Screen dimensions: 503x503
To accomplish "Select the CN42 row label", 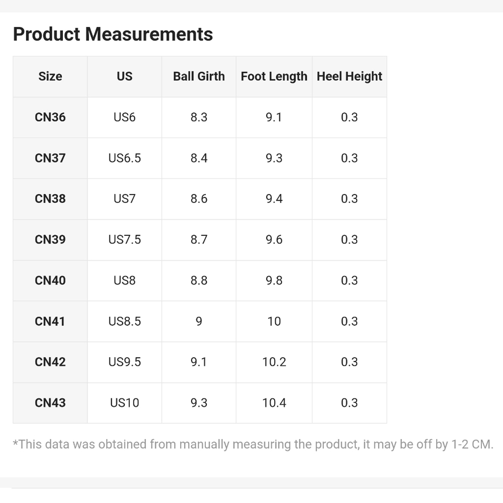I will [50, 362].
